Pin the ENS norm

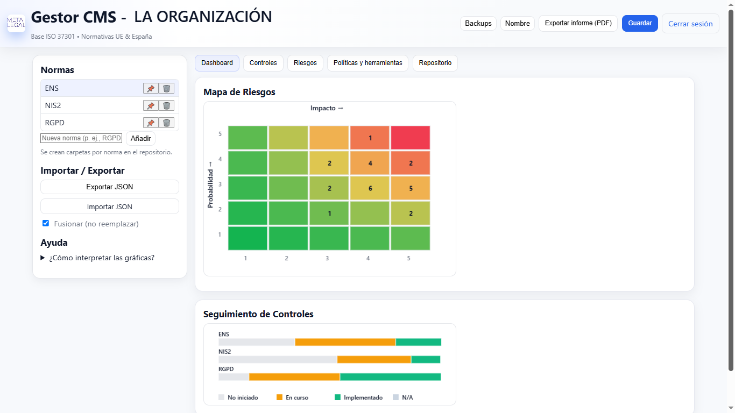pos(151,89)
